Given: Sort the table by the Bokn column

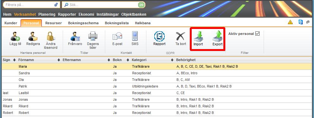Looking at the screenshot, I should [128, 60].
